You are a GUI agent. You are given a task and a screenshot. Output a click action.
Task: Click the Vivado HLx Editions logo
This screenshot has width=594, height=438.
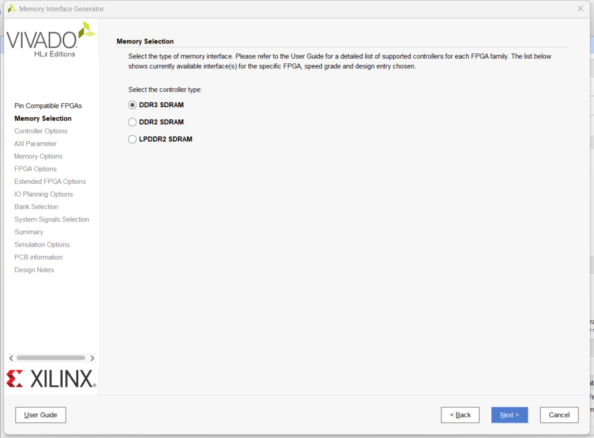pyautogui.click(x=51, y=39)
